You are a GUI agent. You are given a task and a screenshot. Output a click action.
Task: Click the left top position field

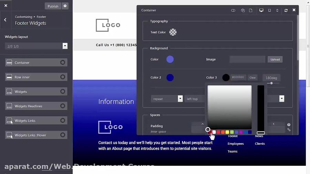(195, 99)
